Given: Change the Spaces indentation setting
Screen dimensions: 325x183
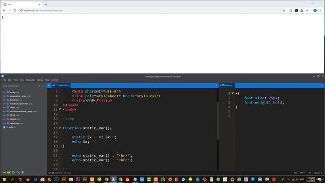Looking at the screenshot, I should [318, 173].
